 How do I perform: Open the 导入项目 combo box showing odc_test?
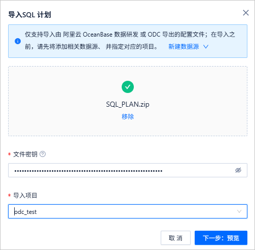click(128, 211)
